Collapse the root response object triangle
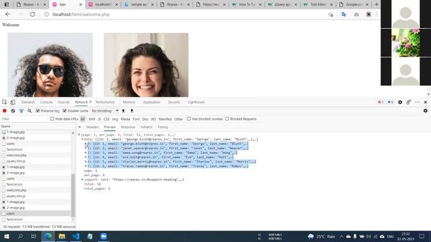This screenshot has height=242, width=431. pyautogui.click(x=79, y=134)
